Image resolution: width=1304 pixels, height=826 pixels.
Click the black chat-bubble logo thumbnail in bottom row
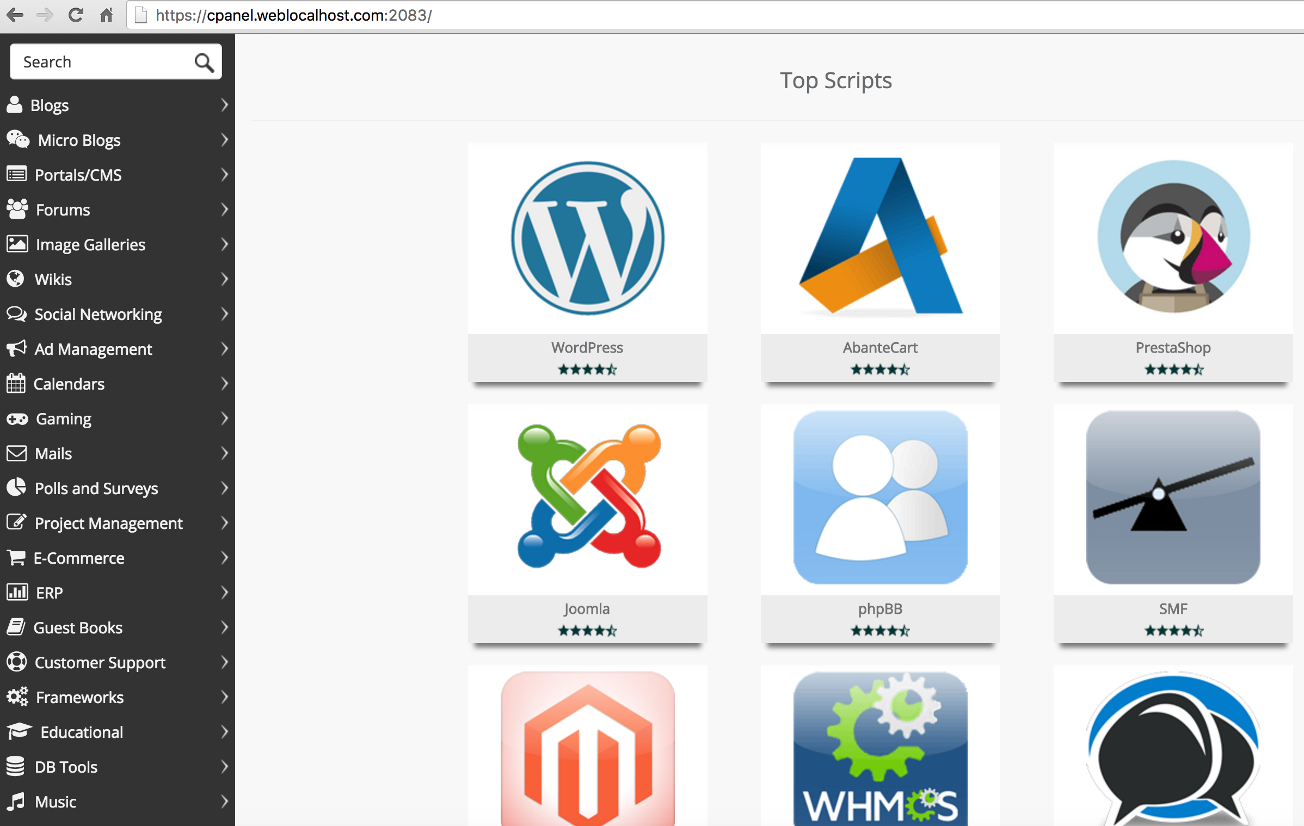[x=1173, y=749]
